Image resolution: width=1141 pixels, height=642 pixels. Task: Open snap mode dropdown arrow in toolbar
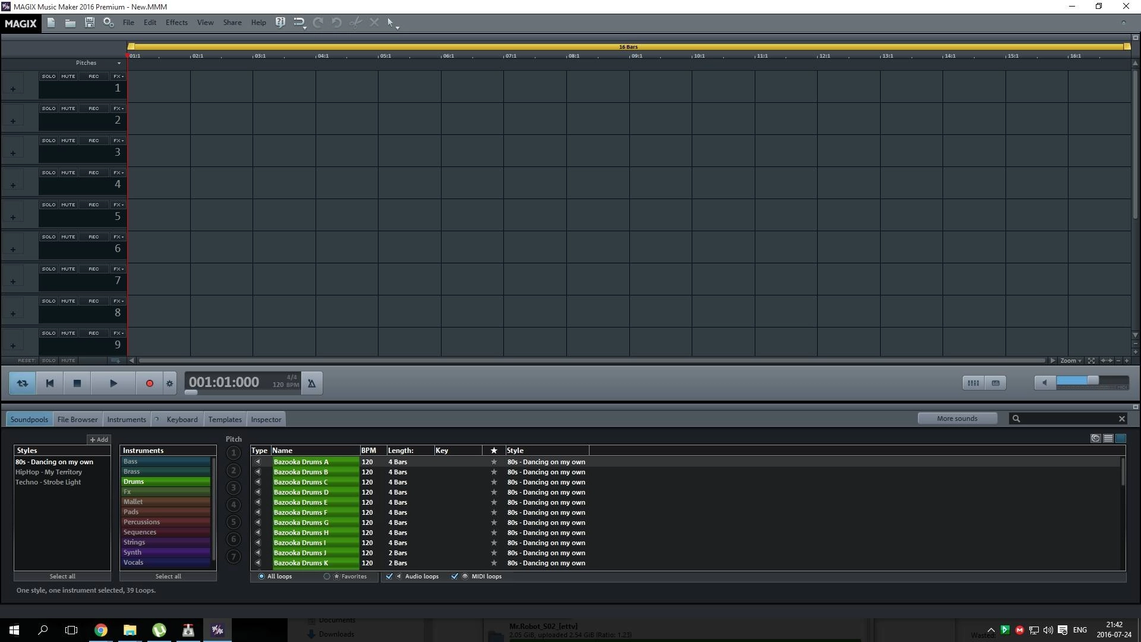click(x=304, y=27)
